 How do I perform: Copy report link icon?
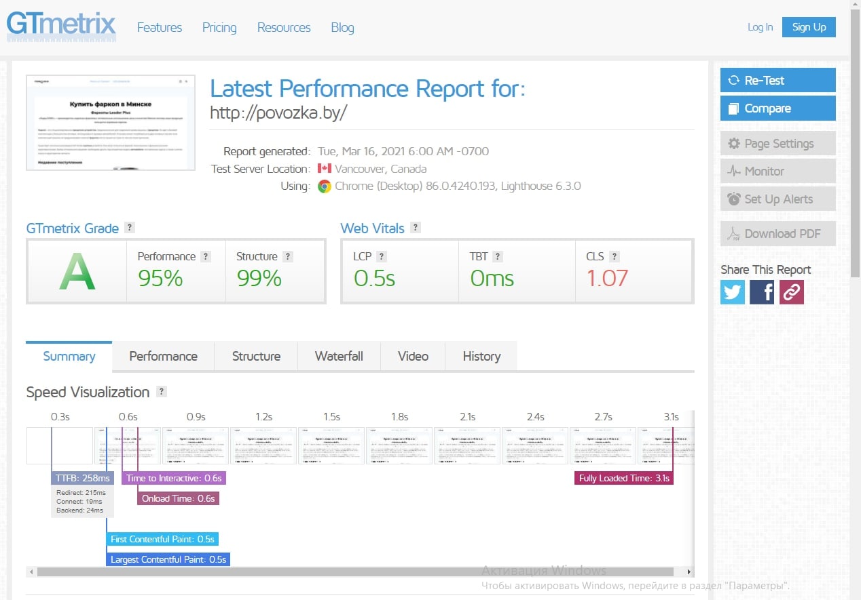point(792,292)
